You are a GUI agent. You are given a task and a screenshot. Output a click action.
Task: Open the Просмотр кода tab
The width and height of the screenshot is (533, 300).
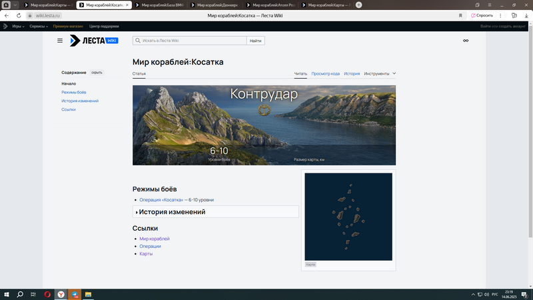[325, 73]
